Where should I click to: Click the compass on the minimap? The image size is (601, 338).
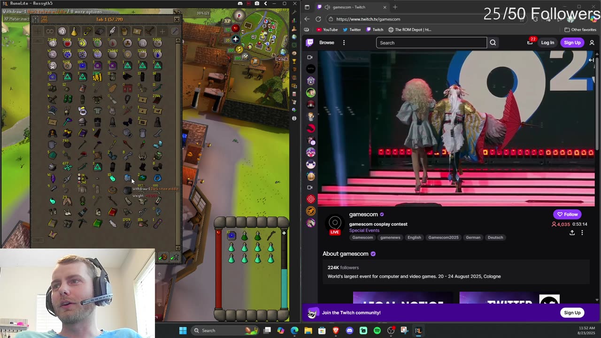[239, 15]
